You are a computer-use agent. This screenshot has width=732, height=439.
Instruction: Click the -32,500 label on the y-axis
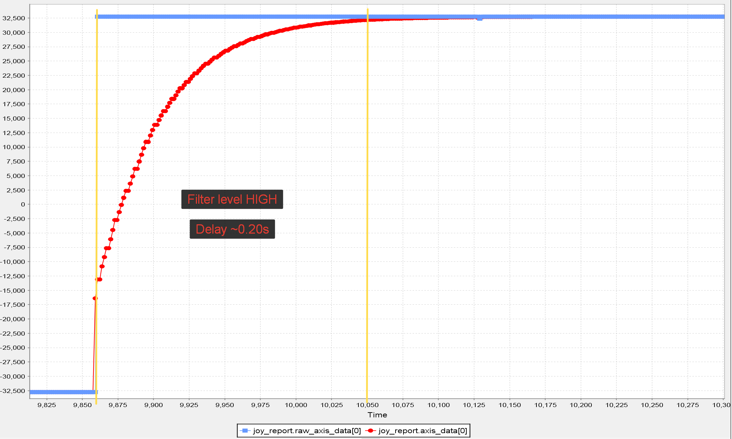(13, 391)
